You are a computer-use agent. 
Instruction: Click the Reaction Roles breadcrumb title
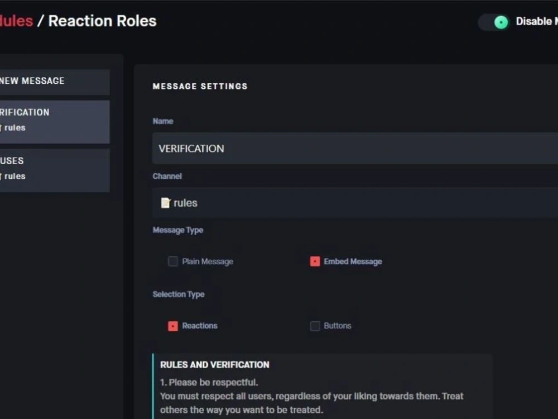(x=102, y=21)
